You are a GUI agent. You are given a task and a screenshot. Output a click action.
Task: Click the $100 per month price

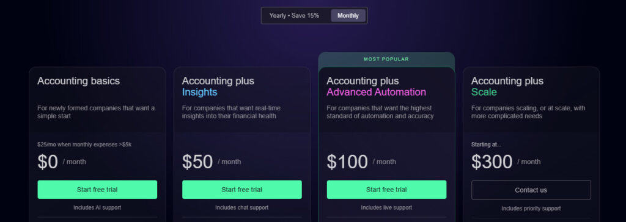[x=361, y=162]
